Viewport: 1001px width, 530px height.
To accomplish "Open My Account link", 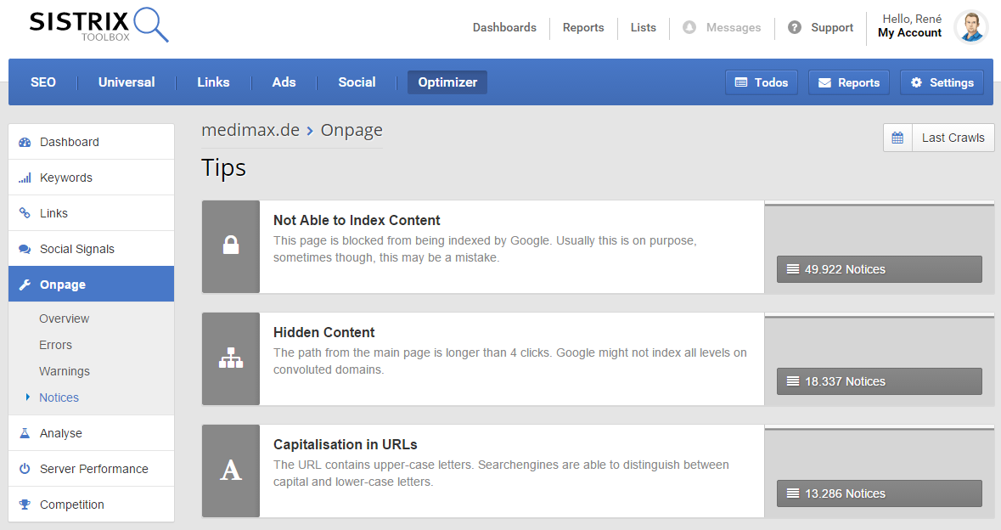I will click(x=909, y=33).
